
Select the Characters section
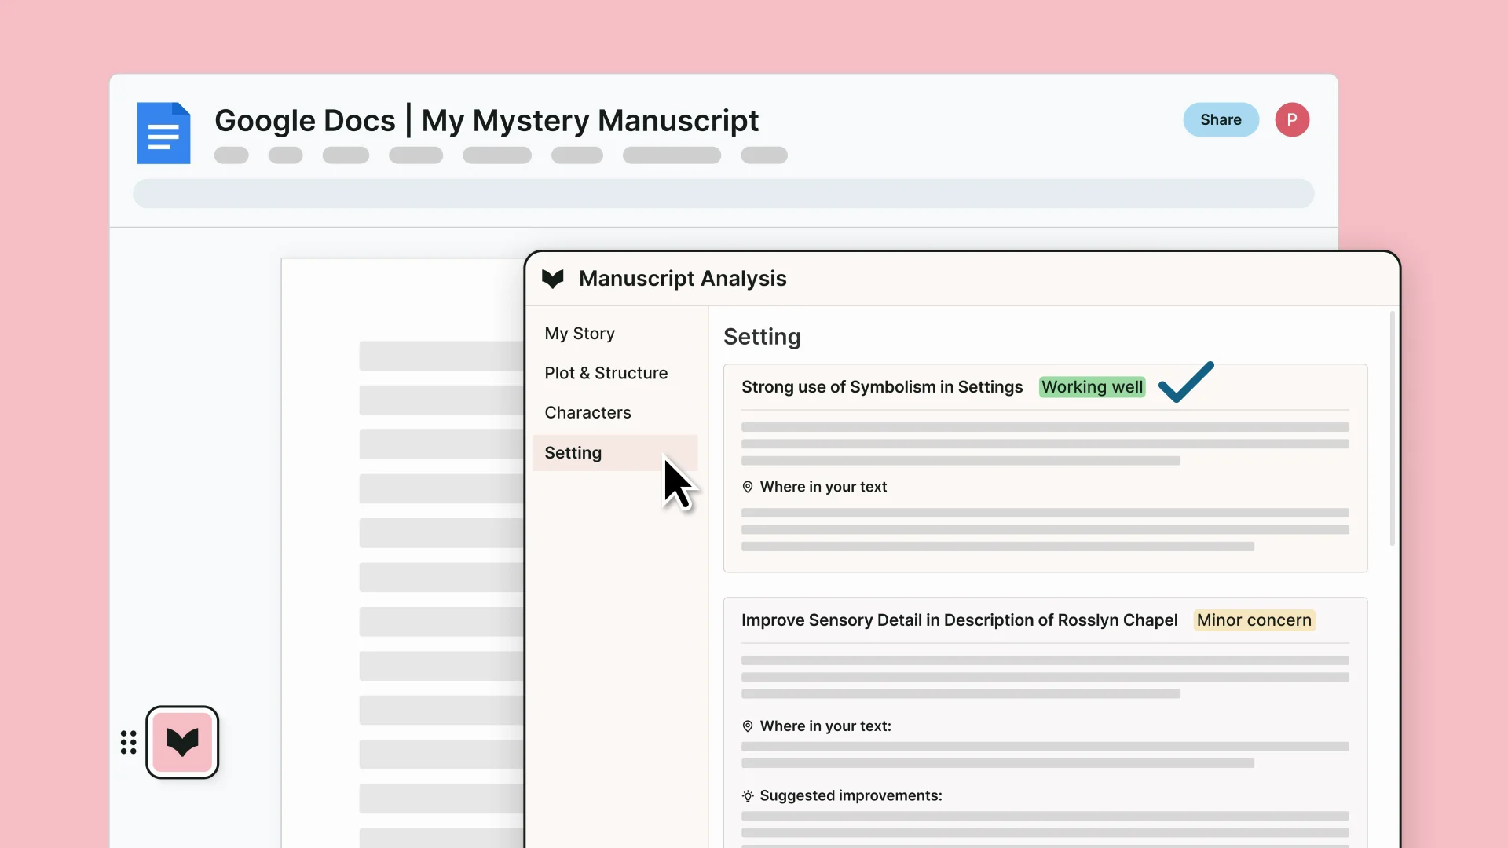tap(587, 412)
